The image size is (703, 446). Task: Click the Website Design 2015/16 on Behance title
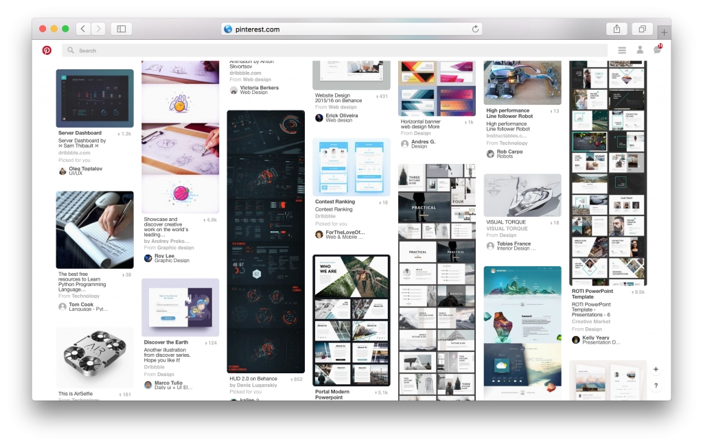pyautogui.click(x=338, y=97)
